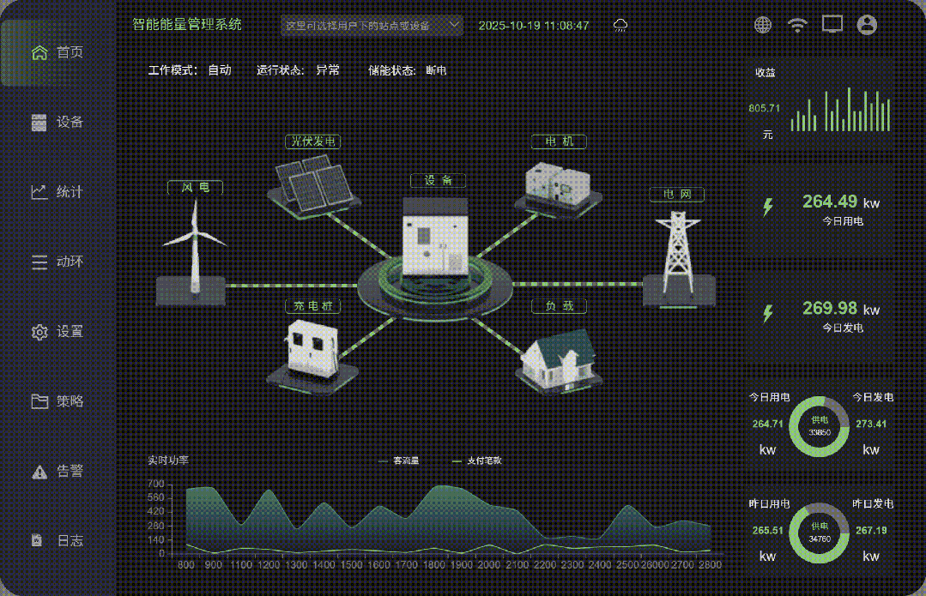Click the 设置 (Settings) gear icon
926x596 pixels.
coord(39,331)
